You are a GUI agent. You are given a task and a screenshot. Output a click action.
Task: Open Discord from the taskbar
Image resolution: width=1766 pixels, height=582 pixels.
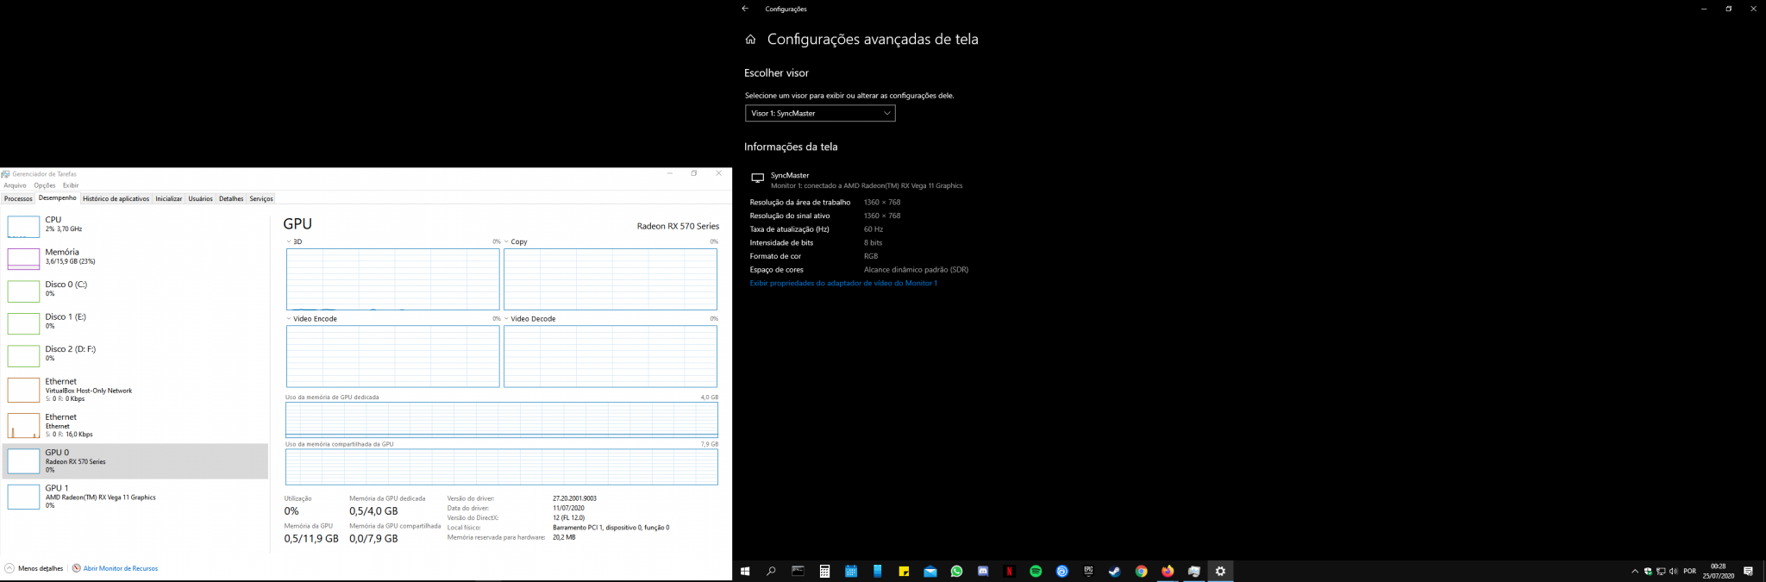983,571
